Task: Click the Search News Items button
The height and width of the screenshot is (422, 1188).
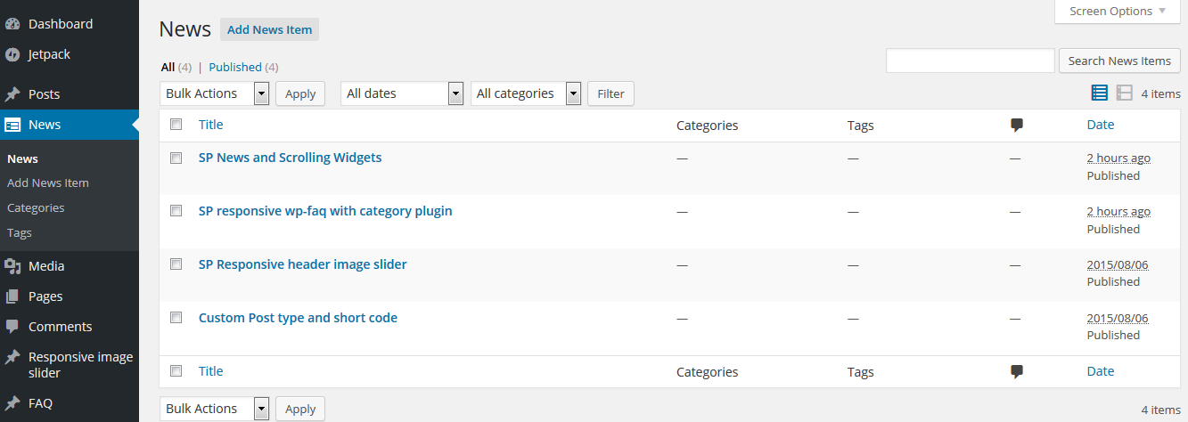Action: (1119, 61)
